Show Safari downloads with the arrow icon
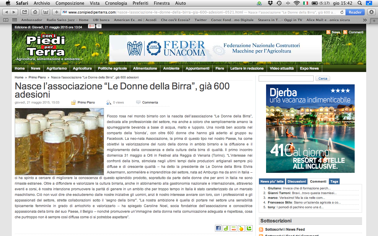 371,12
